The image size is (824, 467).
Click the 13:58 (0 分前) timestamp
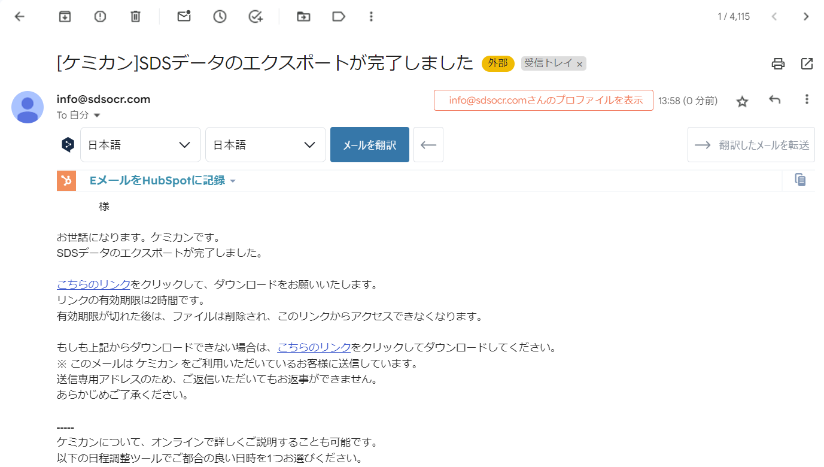pyautogui.click(x=688, y=101)
